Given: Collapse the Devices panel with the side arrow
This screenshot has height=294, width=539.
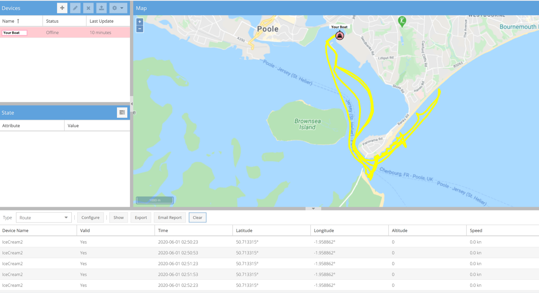Looking at the screenshot, I should (x=131, y=104).
